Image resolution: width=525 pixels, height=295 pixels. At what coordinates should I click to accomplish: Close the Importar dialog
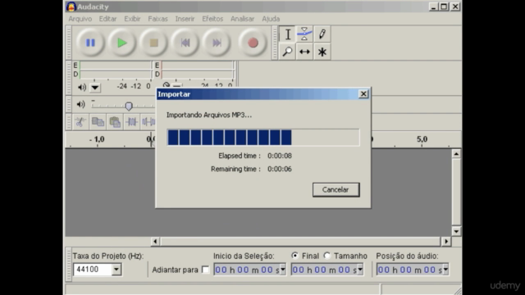(363, 94)
